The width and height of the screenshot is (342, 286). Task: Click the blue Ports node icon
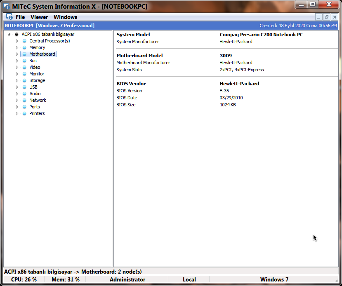point(25,107)
